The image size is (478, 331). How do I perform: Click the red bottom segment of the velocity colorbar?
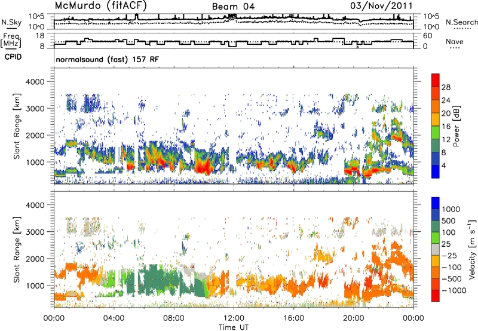[436, 296]
